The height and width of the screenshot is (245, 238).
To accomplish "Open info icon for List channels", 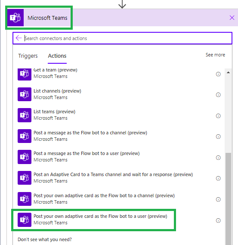I will pos(218,95).
